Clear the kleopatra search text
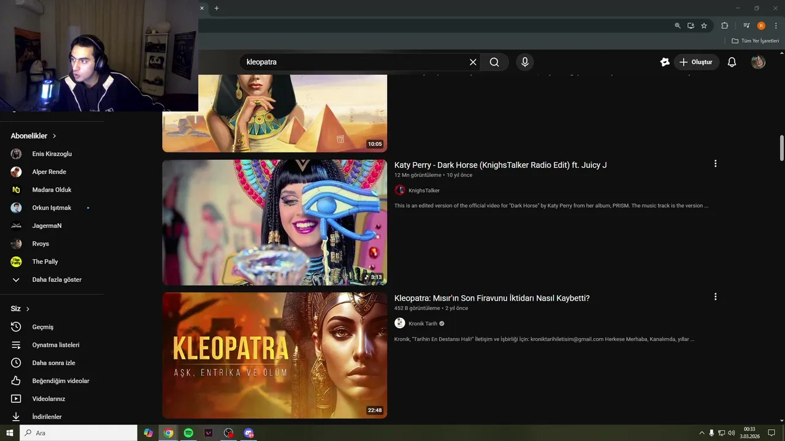785x441 pixels. click(473, 62)
